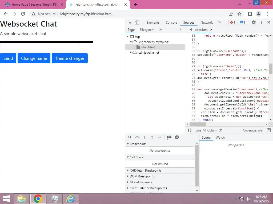Click the debugger sidebar vertical scrollbar

click(197, 166)
